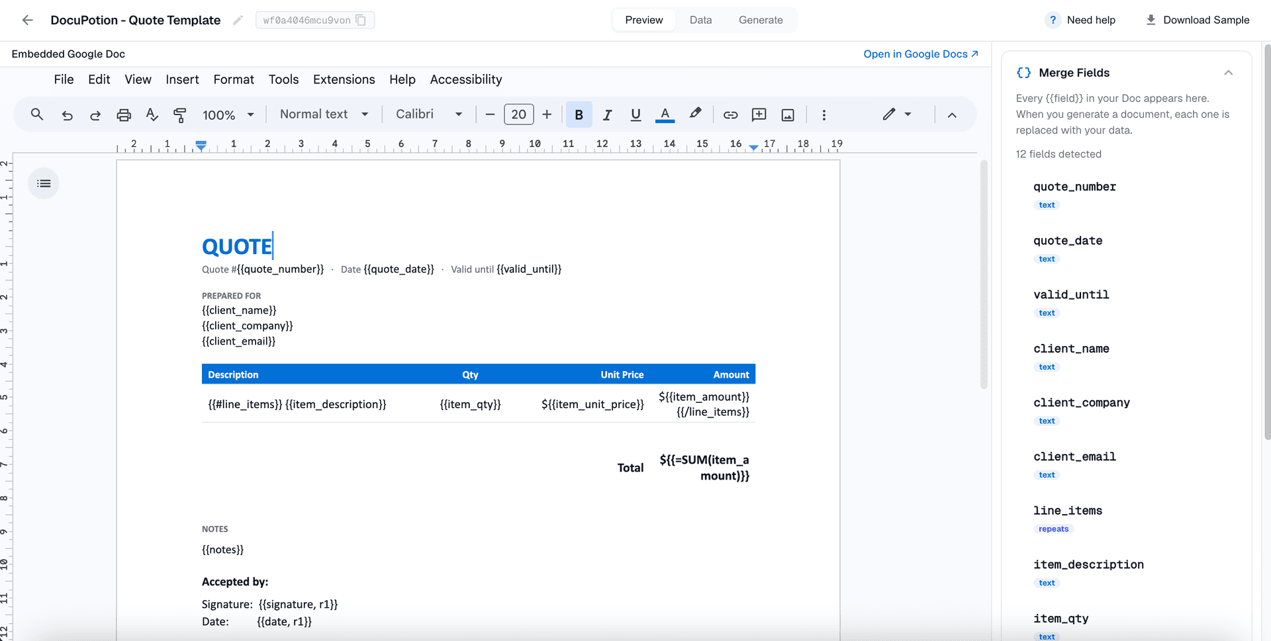Decrease font size with minus button

click(x=490, y=114)
